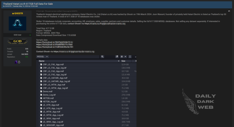Open the third Sample data link

[55, 47]
